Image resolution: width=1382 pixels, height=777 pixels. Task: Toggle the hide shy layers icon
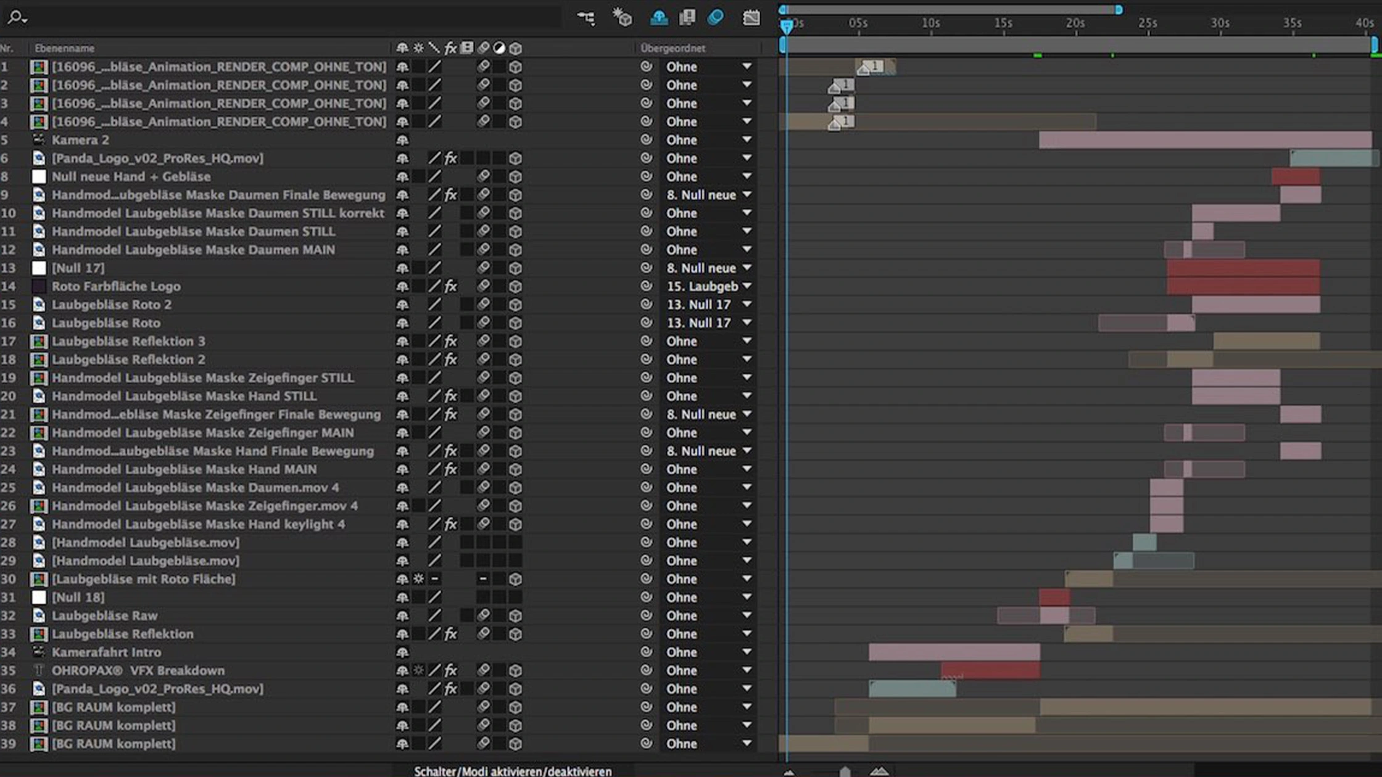[658, 17]
